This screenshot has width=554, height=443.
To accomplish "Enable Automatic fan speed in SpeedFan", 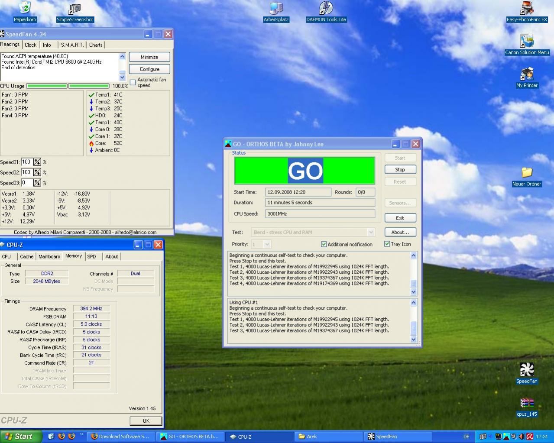I will pyautogui.click(x=133, y=82).
